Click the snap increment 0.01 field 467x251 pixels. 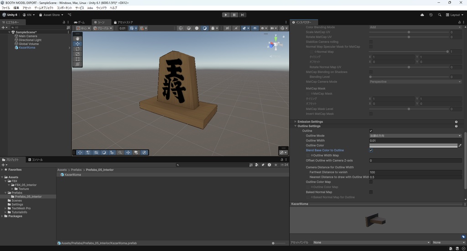[x=122, y=28]
